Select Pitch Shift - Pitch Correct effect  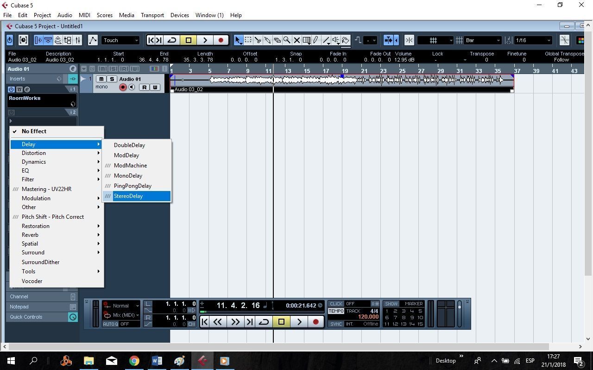(56, 217)
